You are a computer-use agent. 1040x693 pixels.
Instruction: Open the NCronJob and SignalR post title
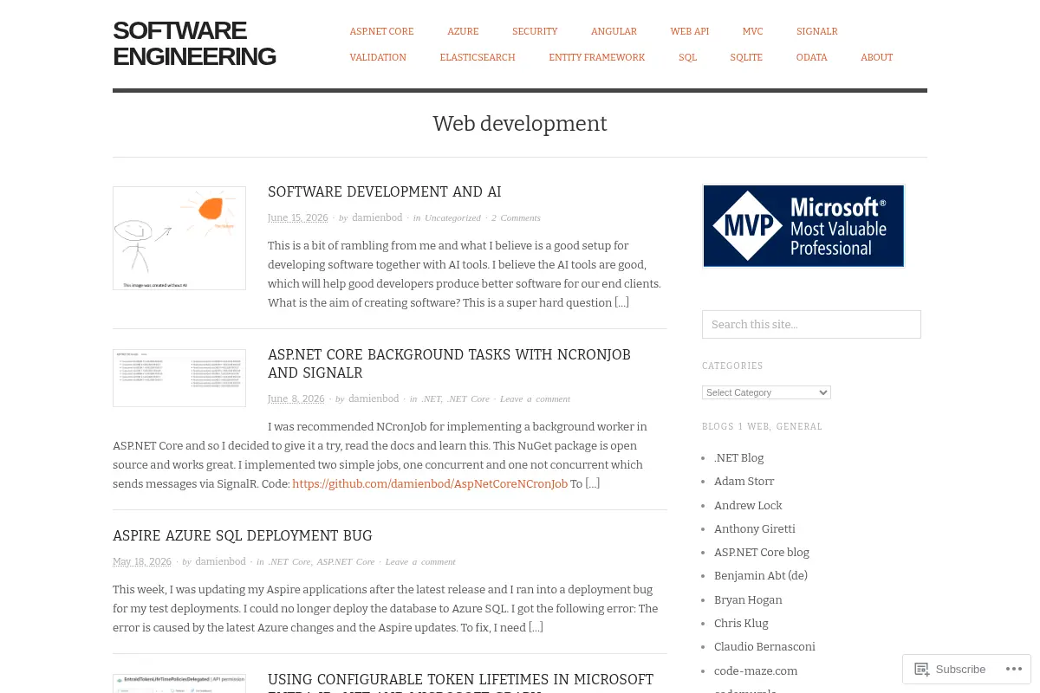pyautogui.click(x=449, y=364)
